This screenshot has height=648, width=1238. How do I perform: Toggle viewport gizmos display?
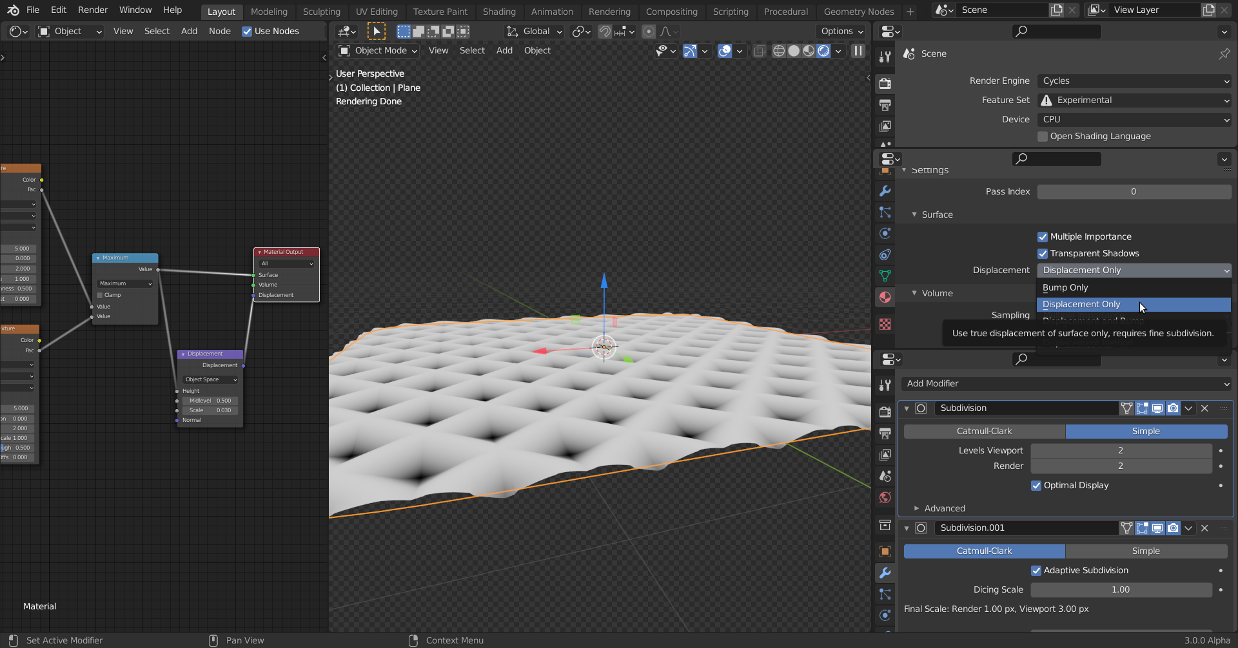[x=690, y=51]
